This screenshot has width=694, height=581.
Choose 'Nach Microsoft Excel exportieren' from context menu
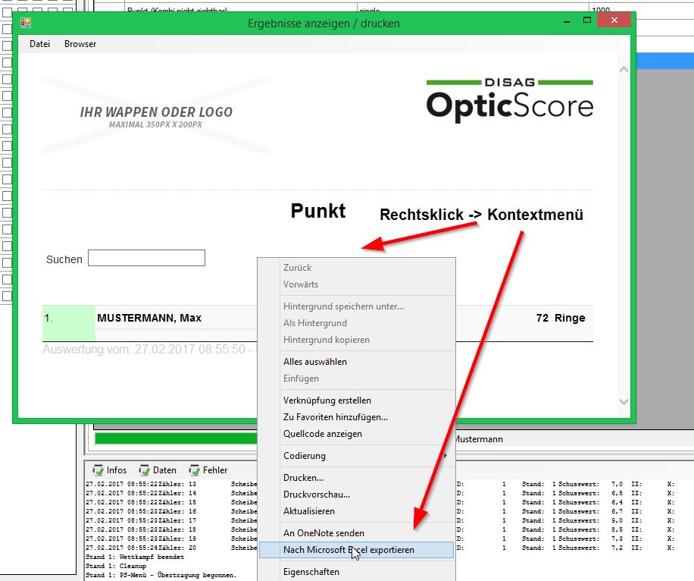tap(349, 550)
